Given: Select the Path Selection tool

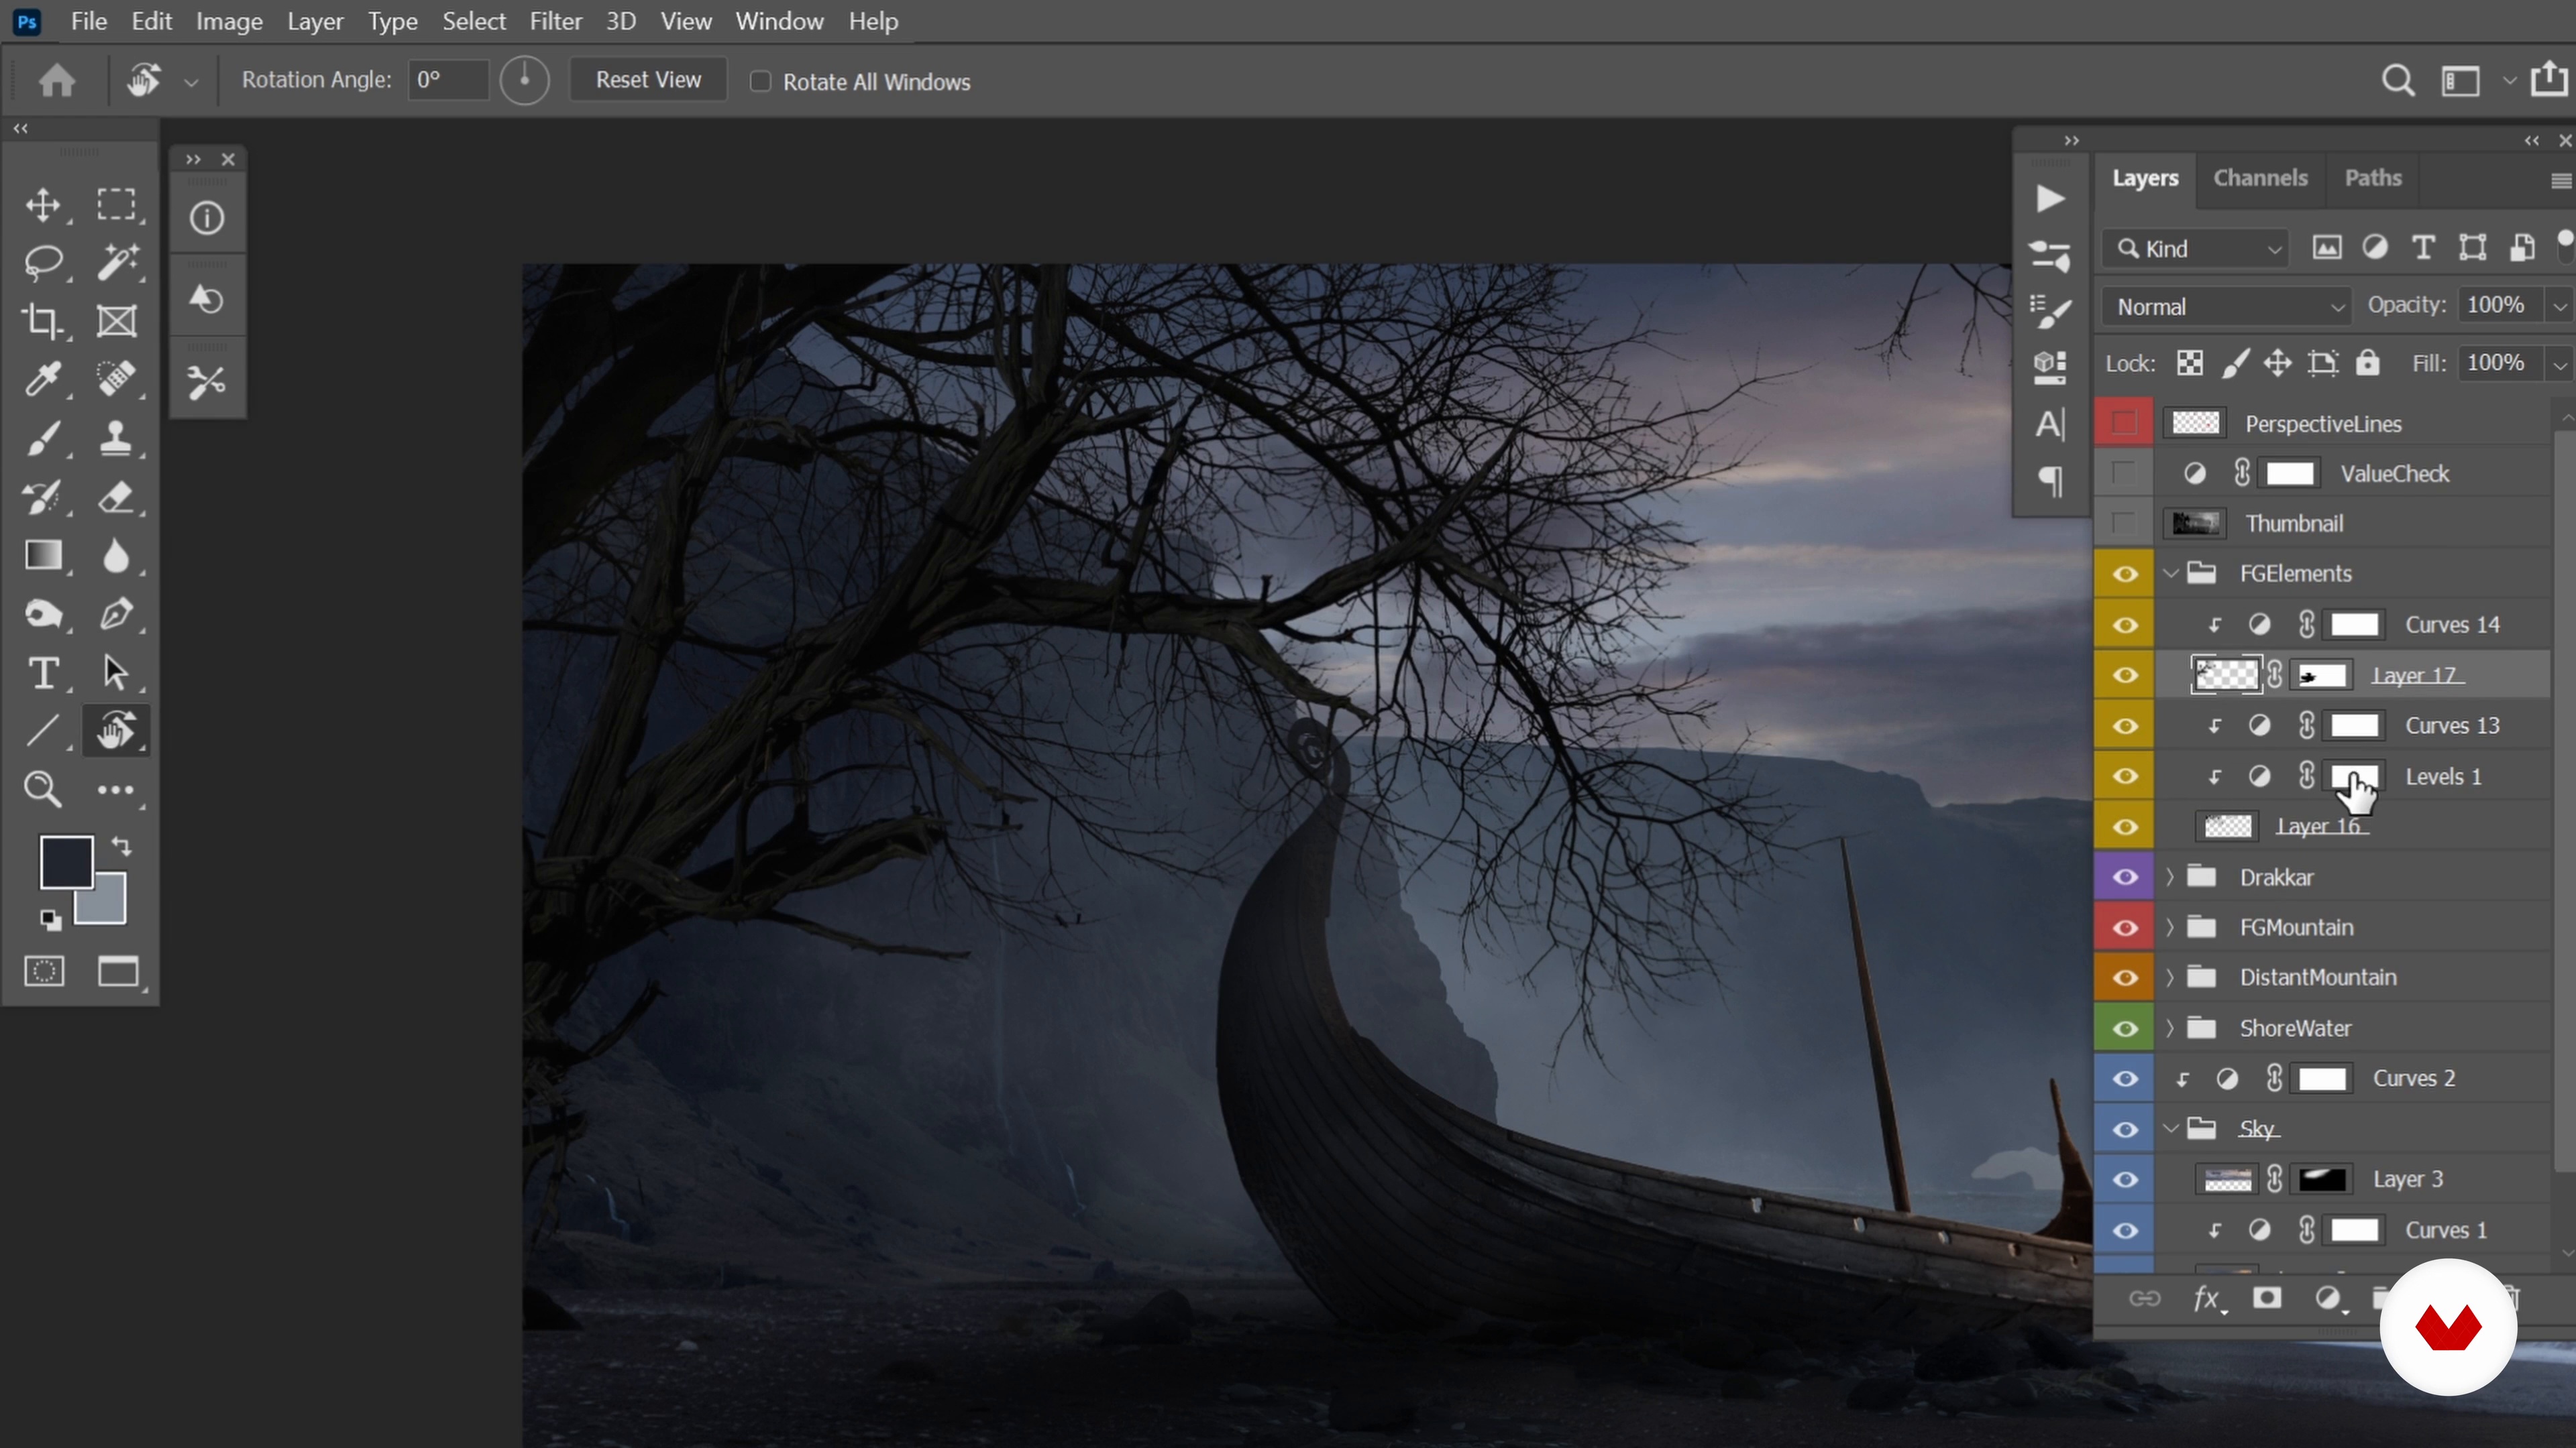Looking at the screenshot, I should click(116, 672).
